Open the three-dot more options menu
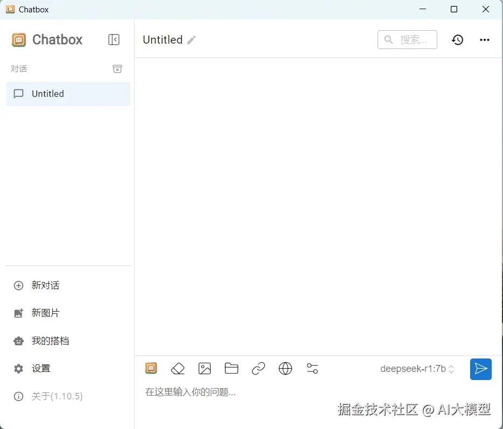Viewport: 503px width, 429px height. pos(484,40)
